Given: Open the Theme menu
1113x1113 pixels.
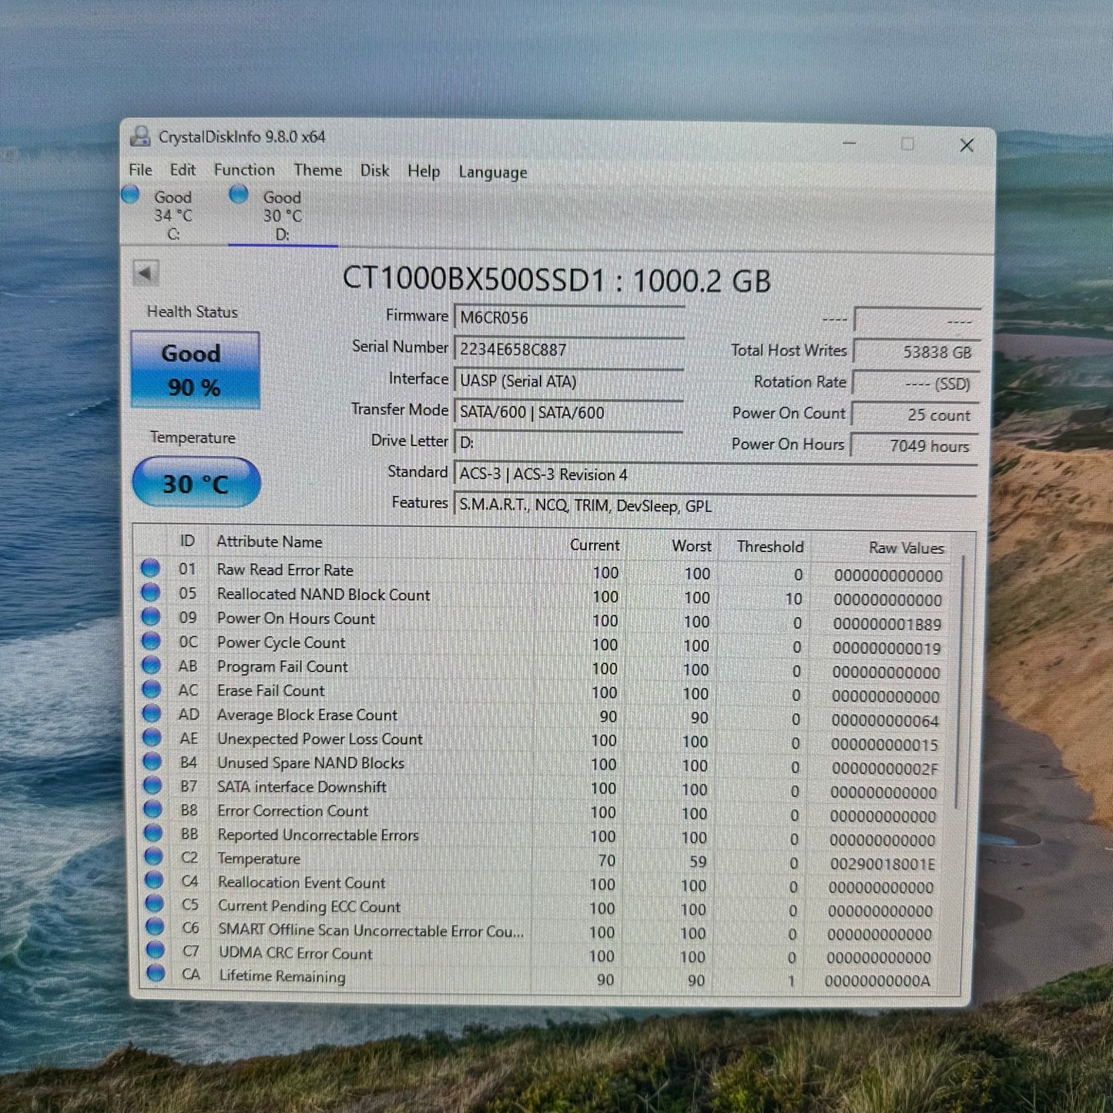Looking at the screenshot, I should 318,170.
